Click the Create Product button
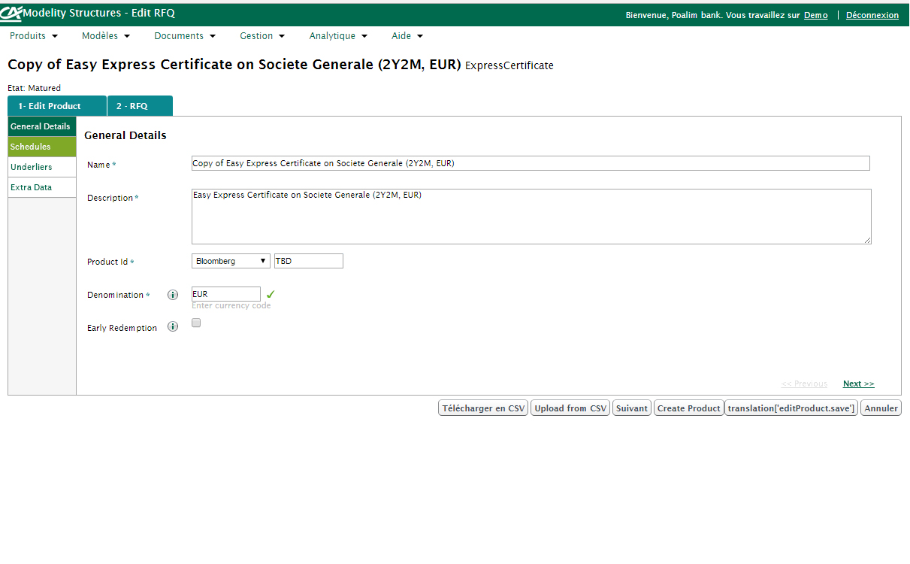The height and width of the screenshot is (564, 910). (x=689, y=408)
